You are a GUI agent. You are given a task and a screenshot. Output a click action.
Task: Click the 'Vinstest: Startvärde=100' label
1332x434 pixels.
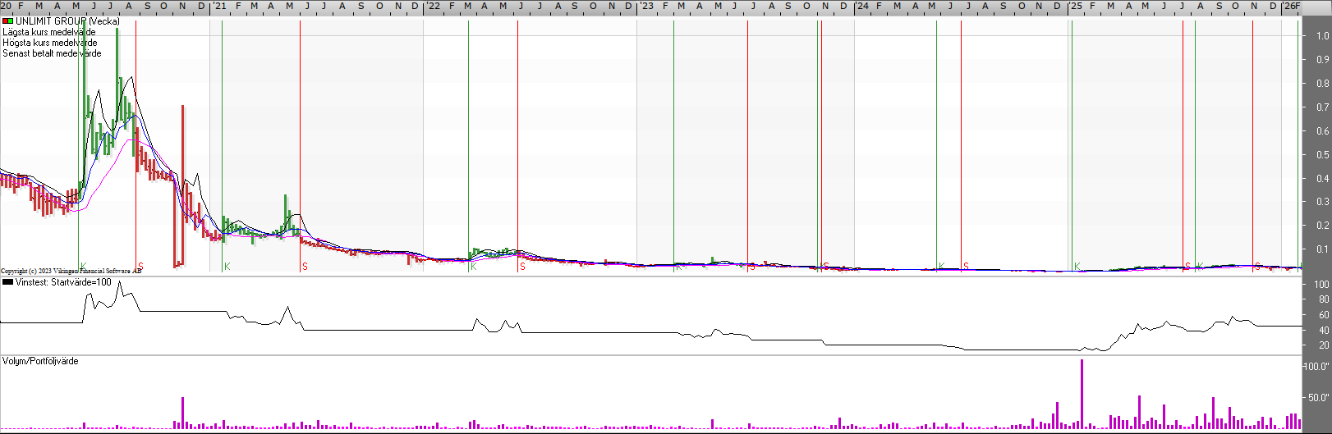click(x=62, y=282)
